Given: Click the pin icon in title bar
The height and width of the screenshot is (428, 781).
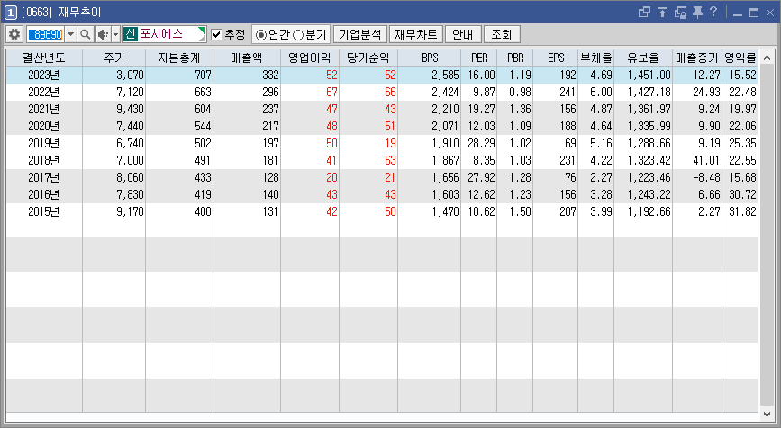Looking at the screenshot, I should pyautogui.click(x=697, y=12).
